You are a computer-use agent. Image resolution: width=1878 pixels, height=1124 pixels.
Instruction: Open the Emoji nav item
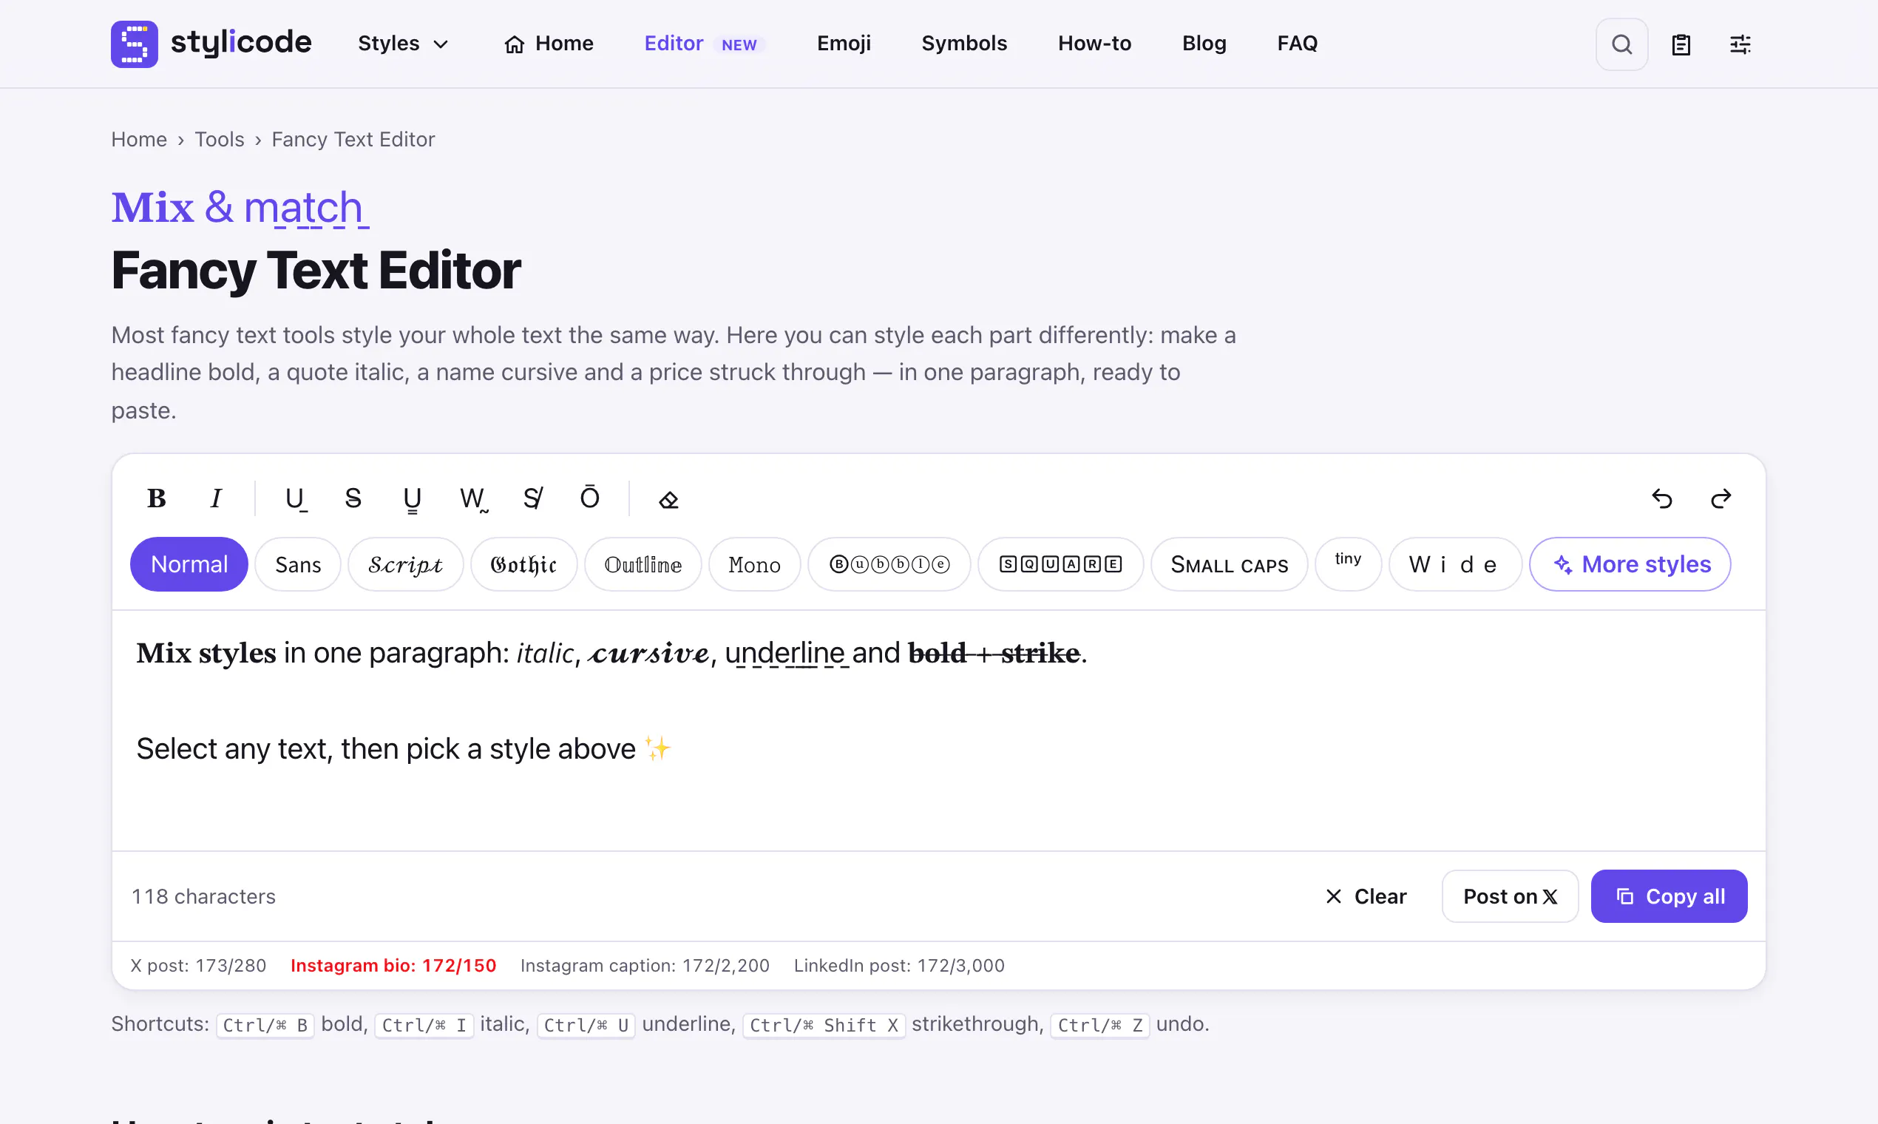[844, 44]
